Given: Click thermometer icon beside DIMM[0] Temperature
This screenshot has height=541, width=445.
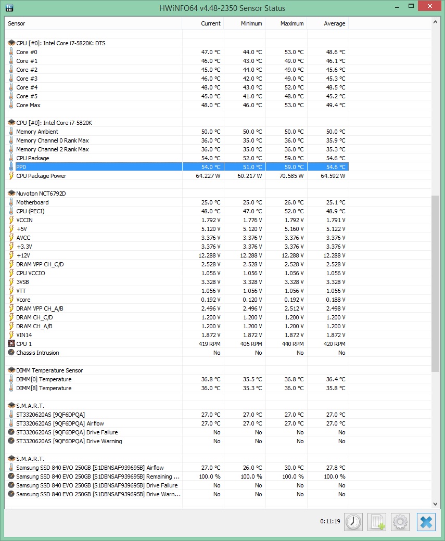Looking at the screenshot, I should pos(11,379).
